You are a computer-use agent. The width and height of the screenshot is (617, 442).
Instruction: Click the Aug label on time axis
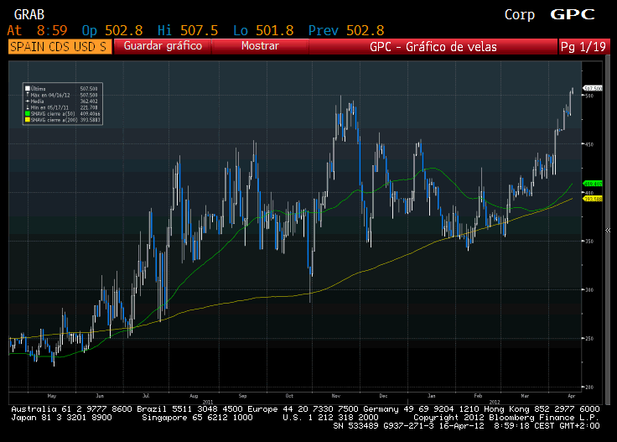pyautogui.click(x=194, y=396)
